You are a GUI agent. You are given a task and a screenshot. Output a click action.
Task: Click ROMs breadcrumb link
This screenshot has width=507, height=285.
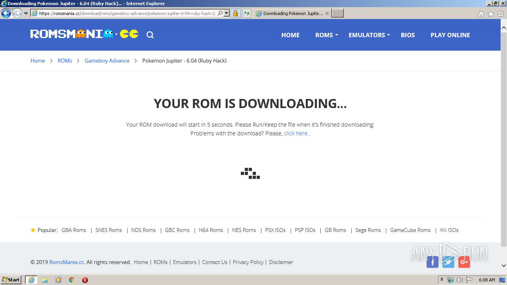tap(65, 61)
